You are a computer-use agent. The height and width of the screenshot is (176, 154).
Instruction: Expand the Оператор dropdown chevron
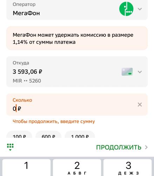pos(140,9)
